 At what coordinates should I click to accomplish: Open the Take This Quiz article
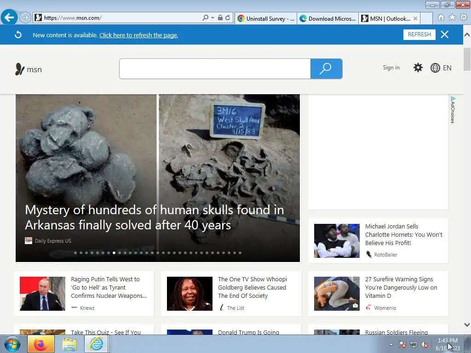[106, 332]
